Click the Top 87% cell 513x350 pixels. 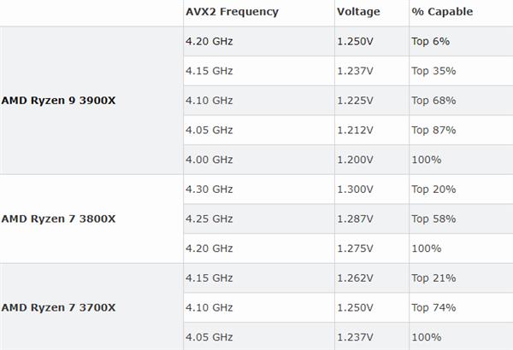[x=433, y=130]
